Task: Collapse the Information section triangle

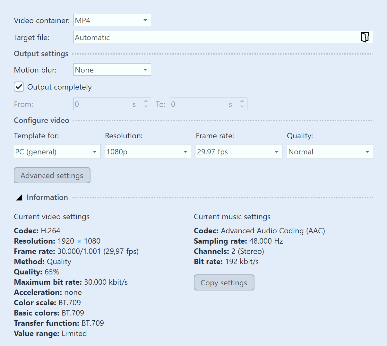Action: (19, 198)
